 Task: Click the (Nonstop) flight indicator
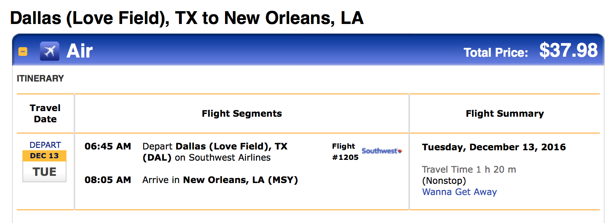(444, 181)
